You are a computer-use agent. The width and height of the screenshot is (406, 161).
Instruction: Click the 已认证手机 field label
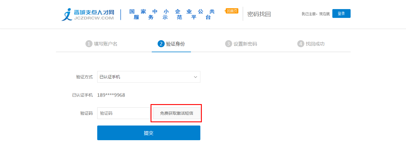pos(82,95)
